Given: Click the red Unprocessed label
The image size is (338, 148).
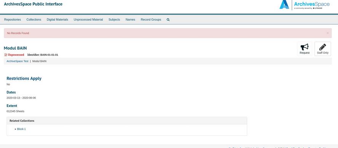Looking at the screenshot, I should (16, 55).
